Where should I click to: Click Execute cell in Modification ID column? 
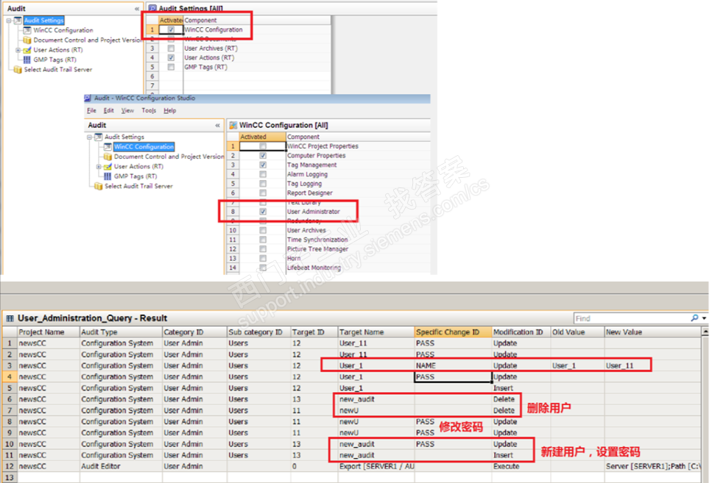pyautogui.click(x=521, y=466)
